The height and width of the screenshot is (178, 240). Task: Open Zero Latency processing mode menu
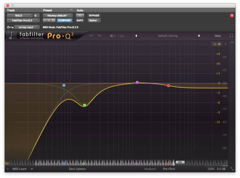click(x=77, y=169)
